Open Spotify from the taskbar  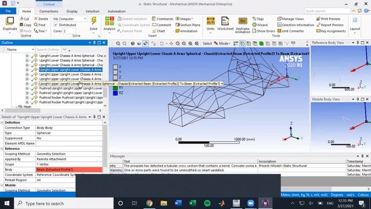pyautogui.click(x=207, y=203)
